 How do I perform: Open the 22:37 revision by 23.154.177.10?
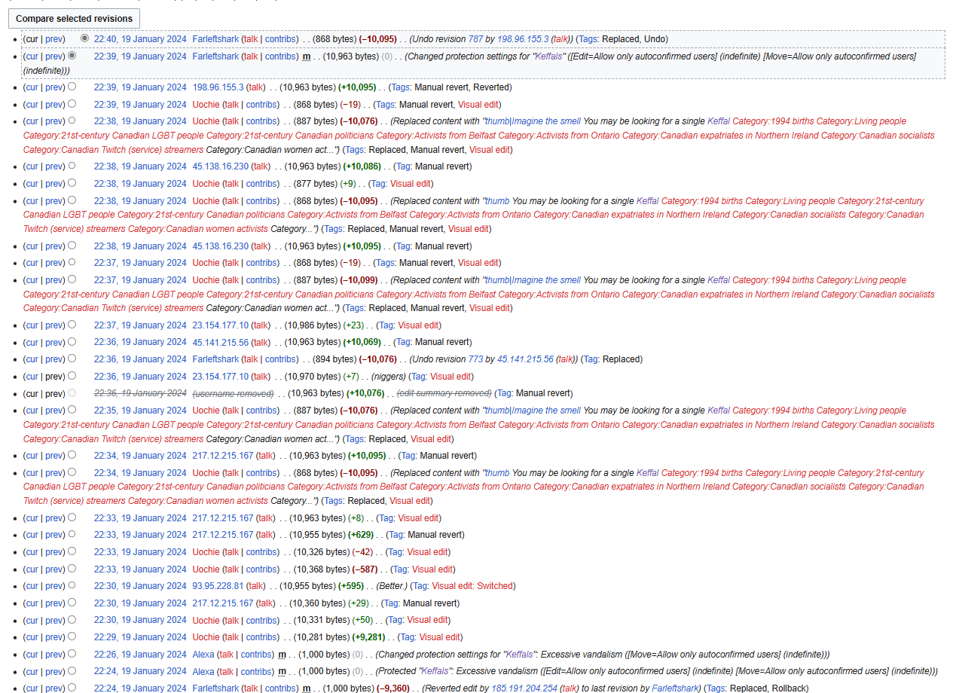pos(140,325)
